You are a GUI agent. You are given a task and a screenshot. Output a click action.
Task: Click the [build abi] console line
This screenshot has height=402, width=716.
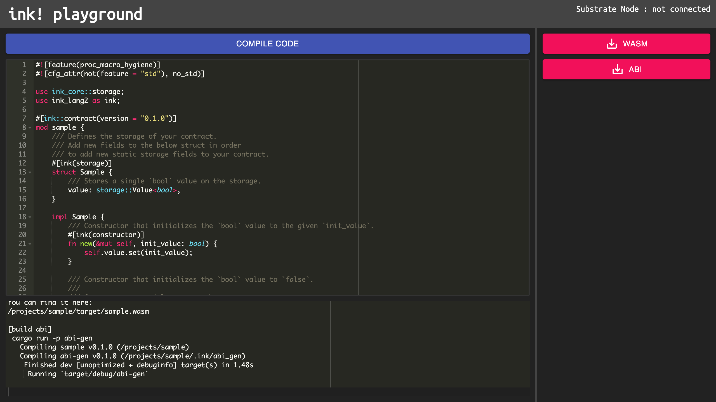(30, 329)
